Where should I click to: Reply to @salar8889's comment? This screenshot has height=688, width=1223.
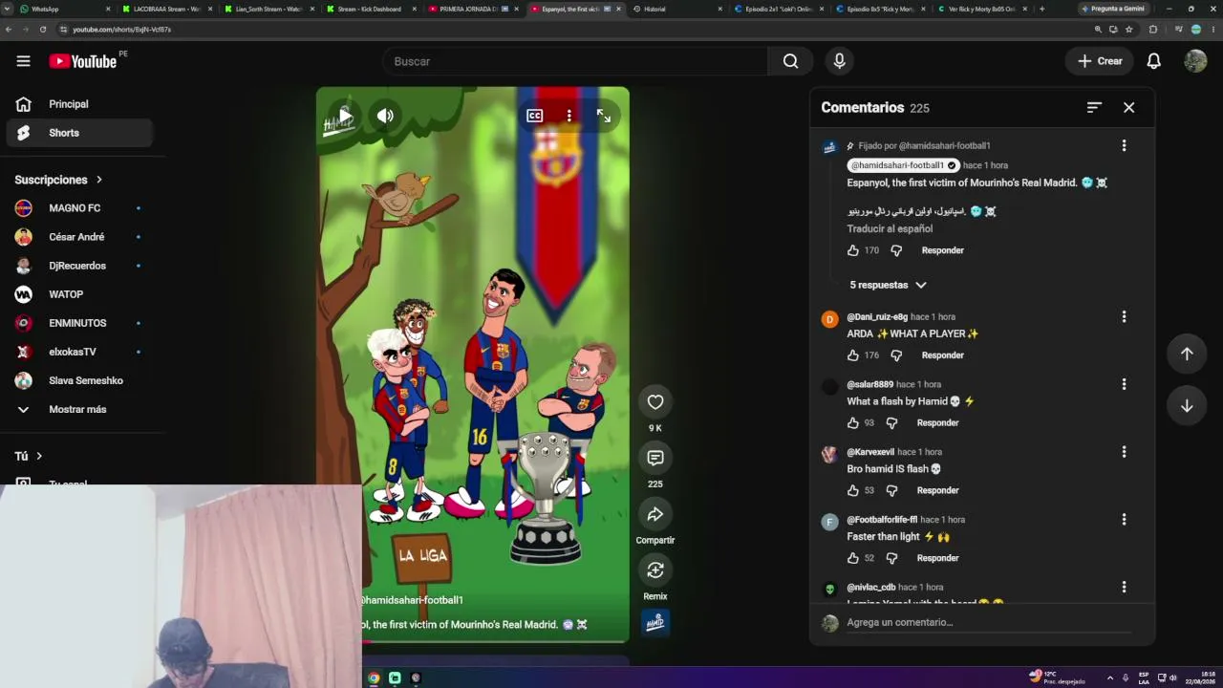937,423
